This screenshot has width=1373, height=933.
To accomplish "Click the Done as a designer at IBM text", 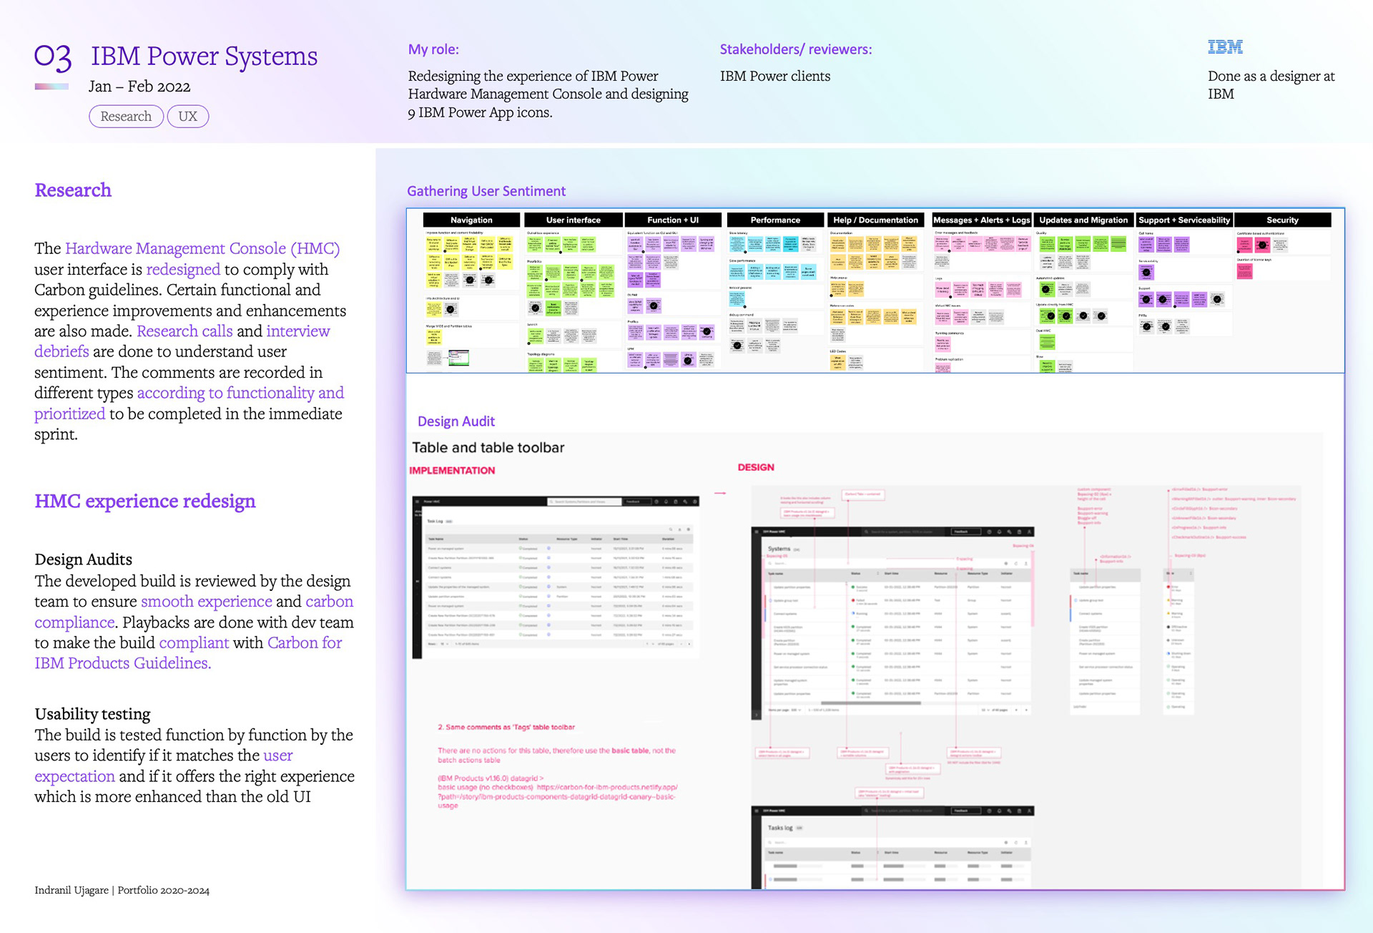I will pos(1271,84).
